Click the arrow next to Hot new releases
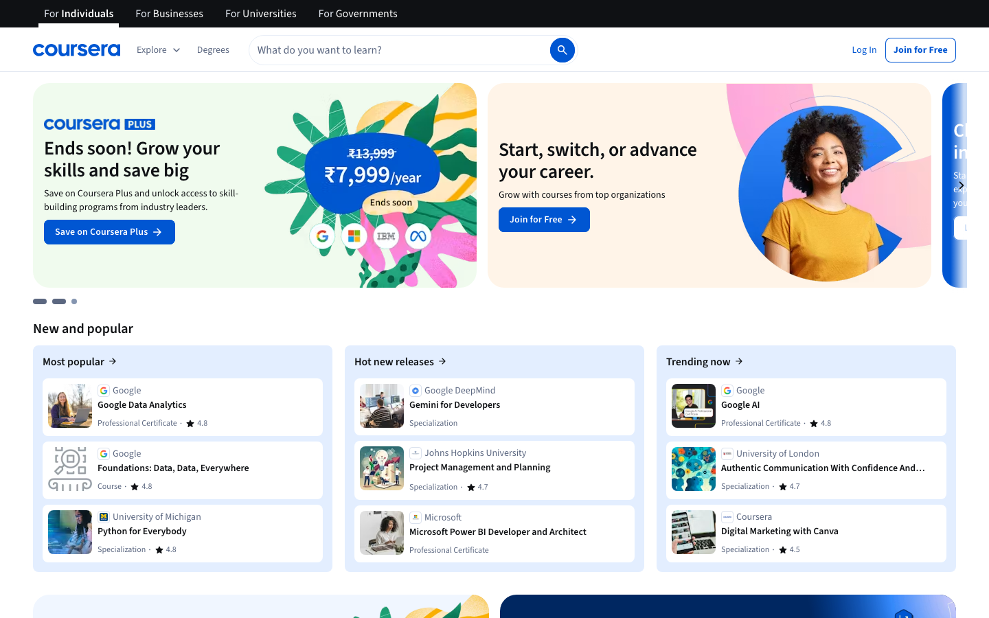Viewport: 989px width, 618px height. click(442, 361)
